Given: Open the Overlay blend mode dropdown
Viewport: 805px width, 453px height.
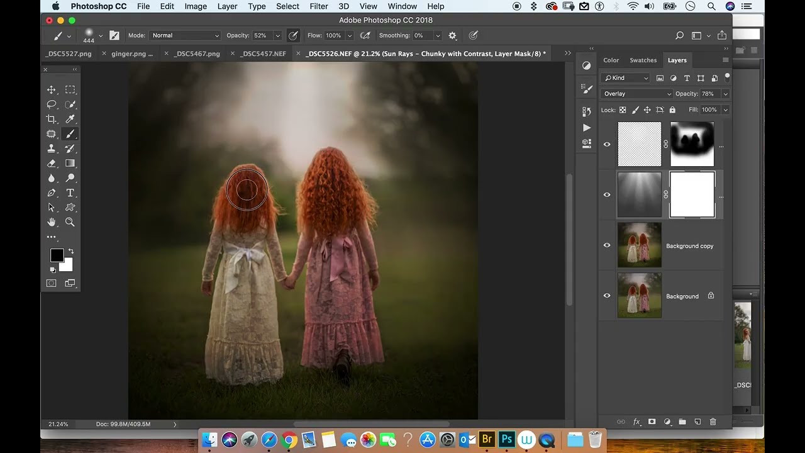Looking at the screenshot, I should [x=637, y=94].
